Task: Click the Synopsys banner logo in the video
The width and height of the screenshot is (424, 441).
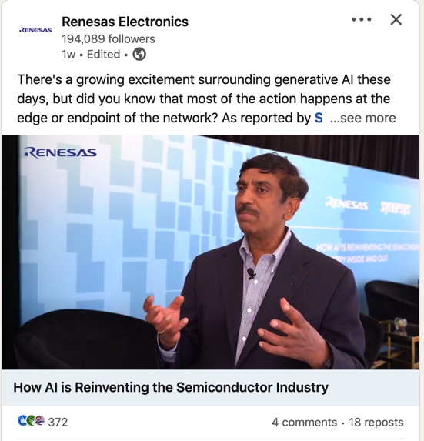Action: 396,209
